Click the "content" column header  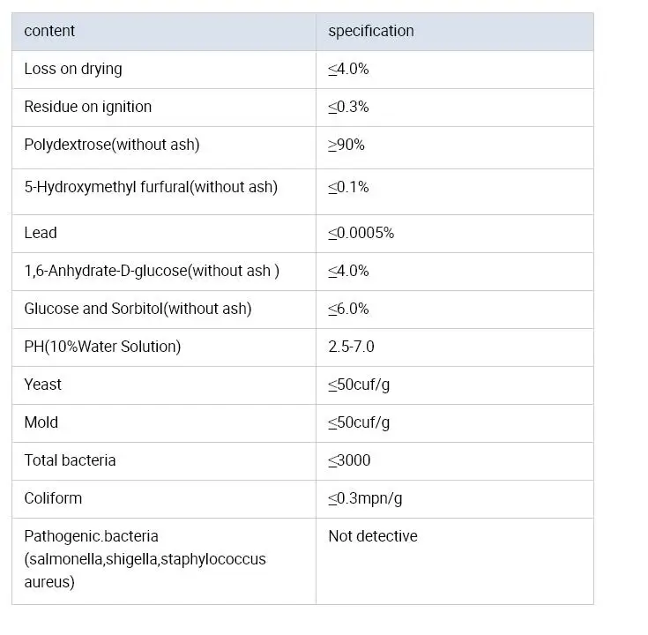click(49, 31)
